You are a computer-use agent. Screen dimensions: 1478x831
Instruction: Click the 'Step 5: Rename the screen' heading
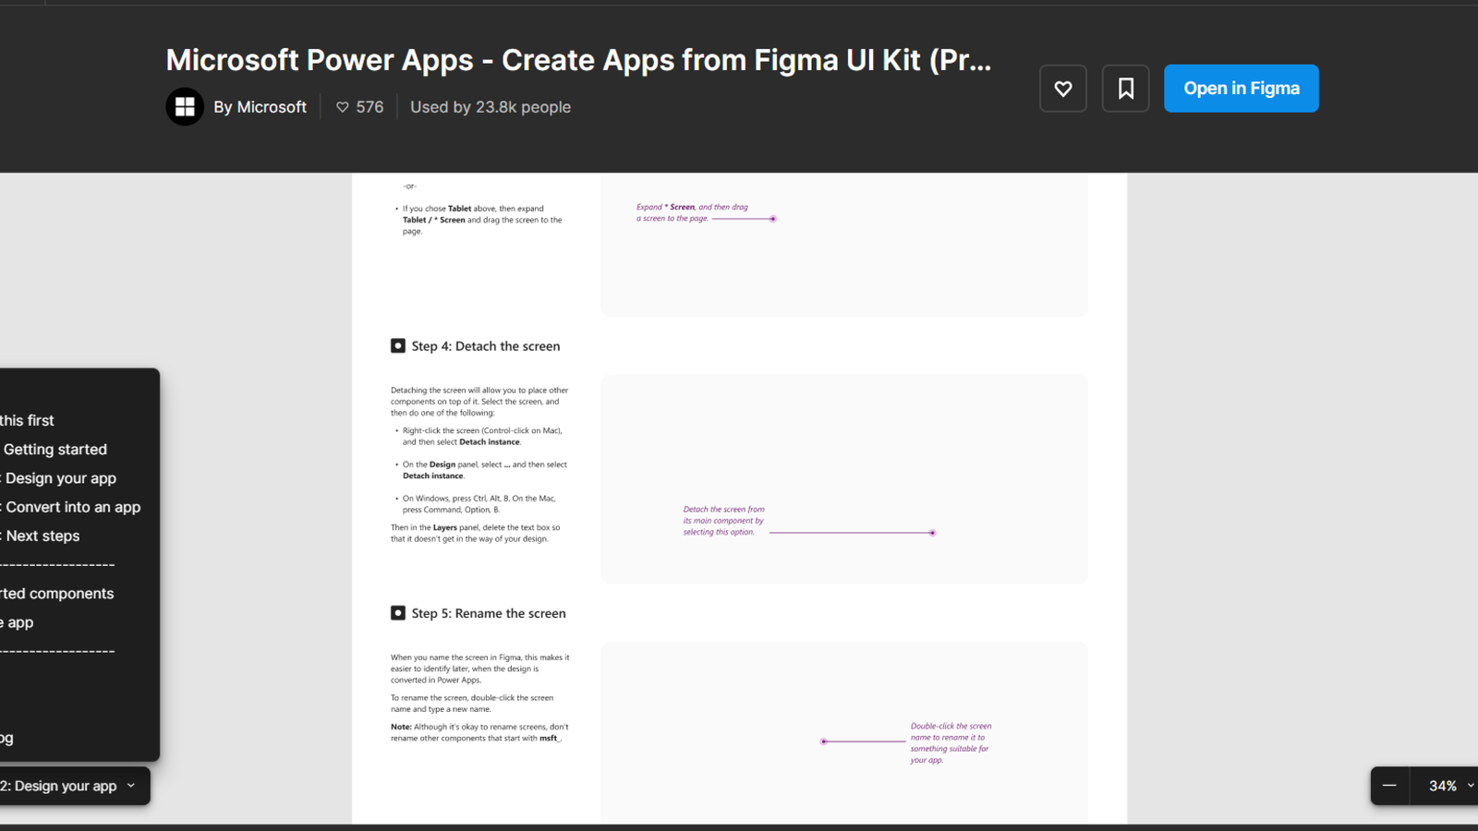489,613
